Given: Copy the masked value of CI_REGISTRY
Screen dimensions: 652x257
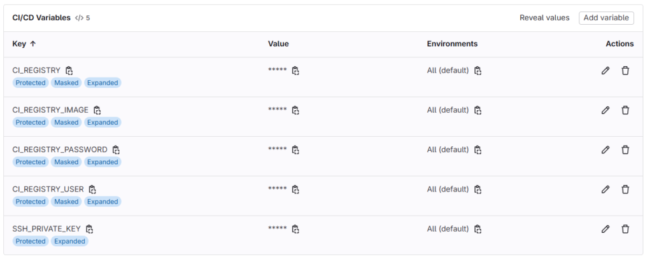Looking at the screenshot, I should coord(295,71).
